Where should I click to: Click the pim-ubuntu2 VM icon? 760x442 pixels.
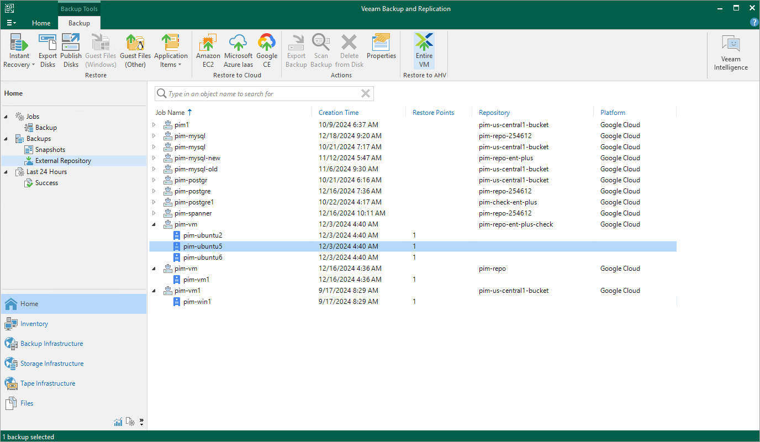[x=177, y=235]
